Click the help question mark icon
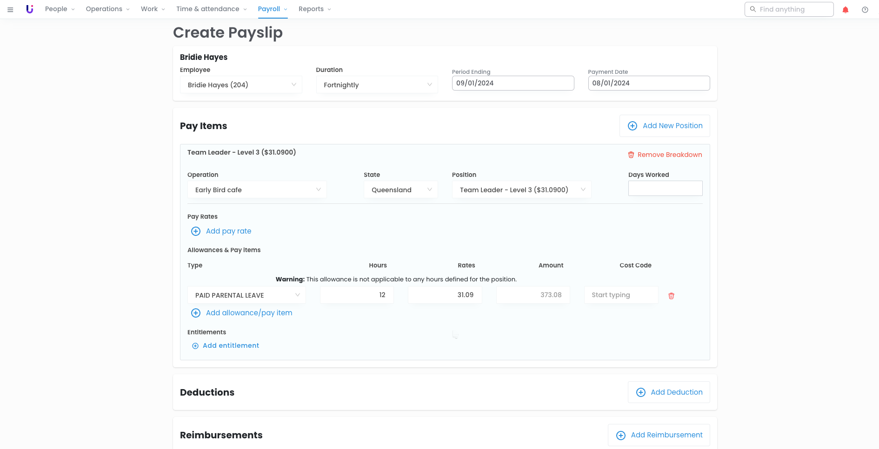The image size is (879, 449). [x=865, y=10]
